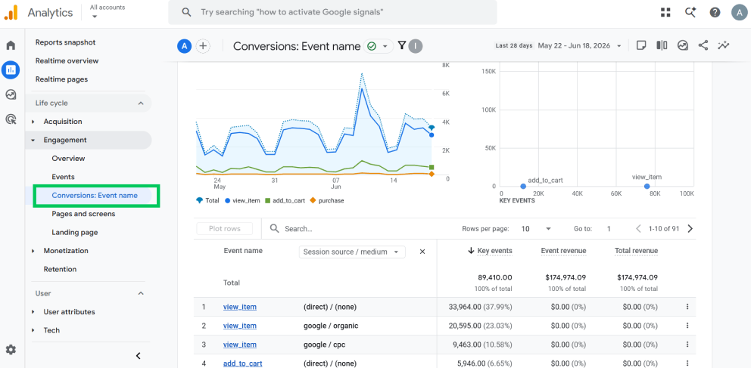This screenshot has height=368, width=751.
Task: Go to next page of table results
Action: [690, 228]
